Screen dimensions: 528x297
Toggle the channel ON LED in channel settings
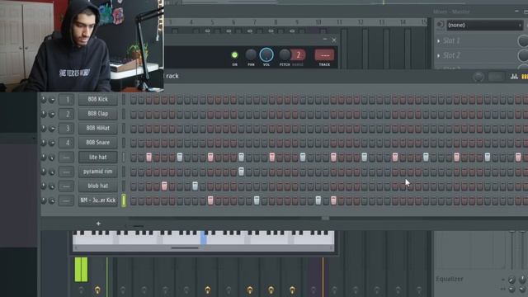pos(234,54)
